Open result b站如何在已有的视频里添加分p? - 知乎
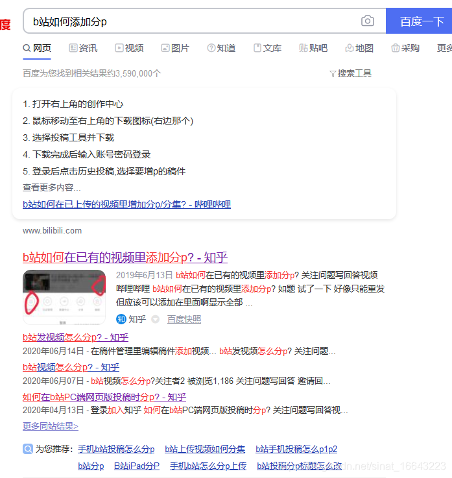 (x=125, y=257)
